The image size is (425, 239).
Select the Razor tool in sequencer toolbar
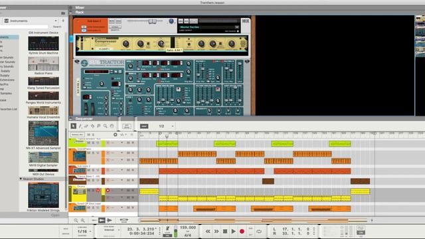tap(92, 126)
